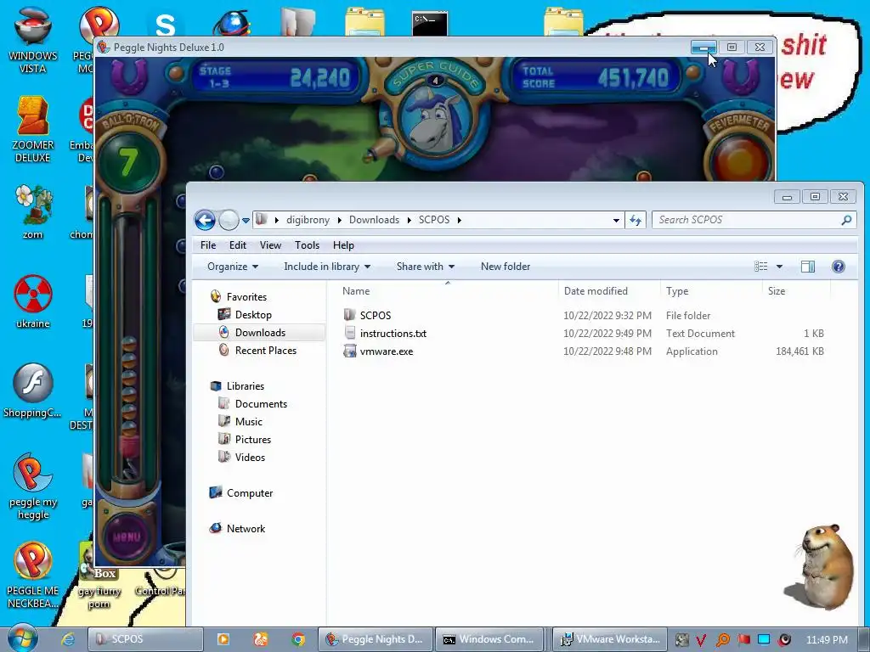Refresh the SCPOS folder view

636,220
